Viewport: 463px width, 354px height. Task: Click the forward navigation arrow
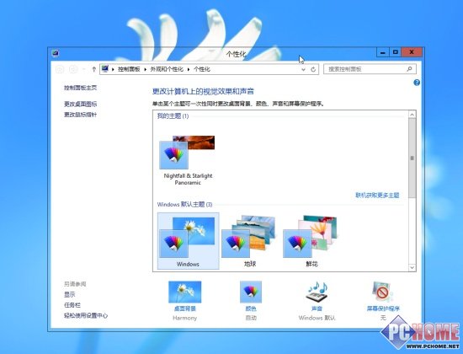click(x=73, y=69)
